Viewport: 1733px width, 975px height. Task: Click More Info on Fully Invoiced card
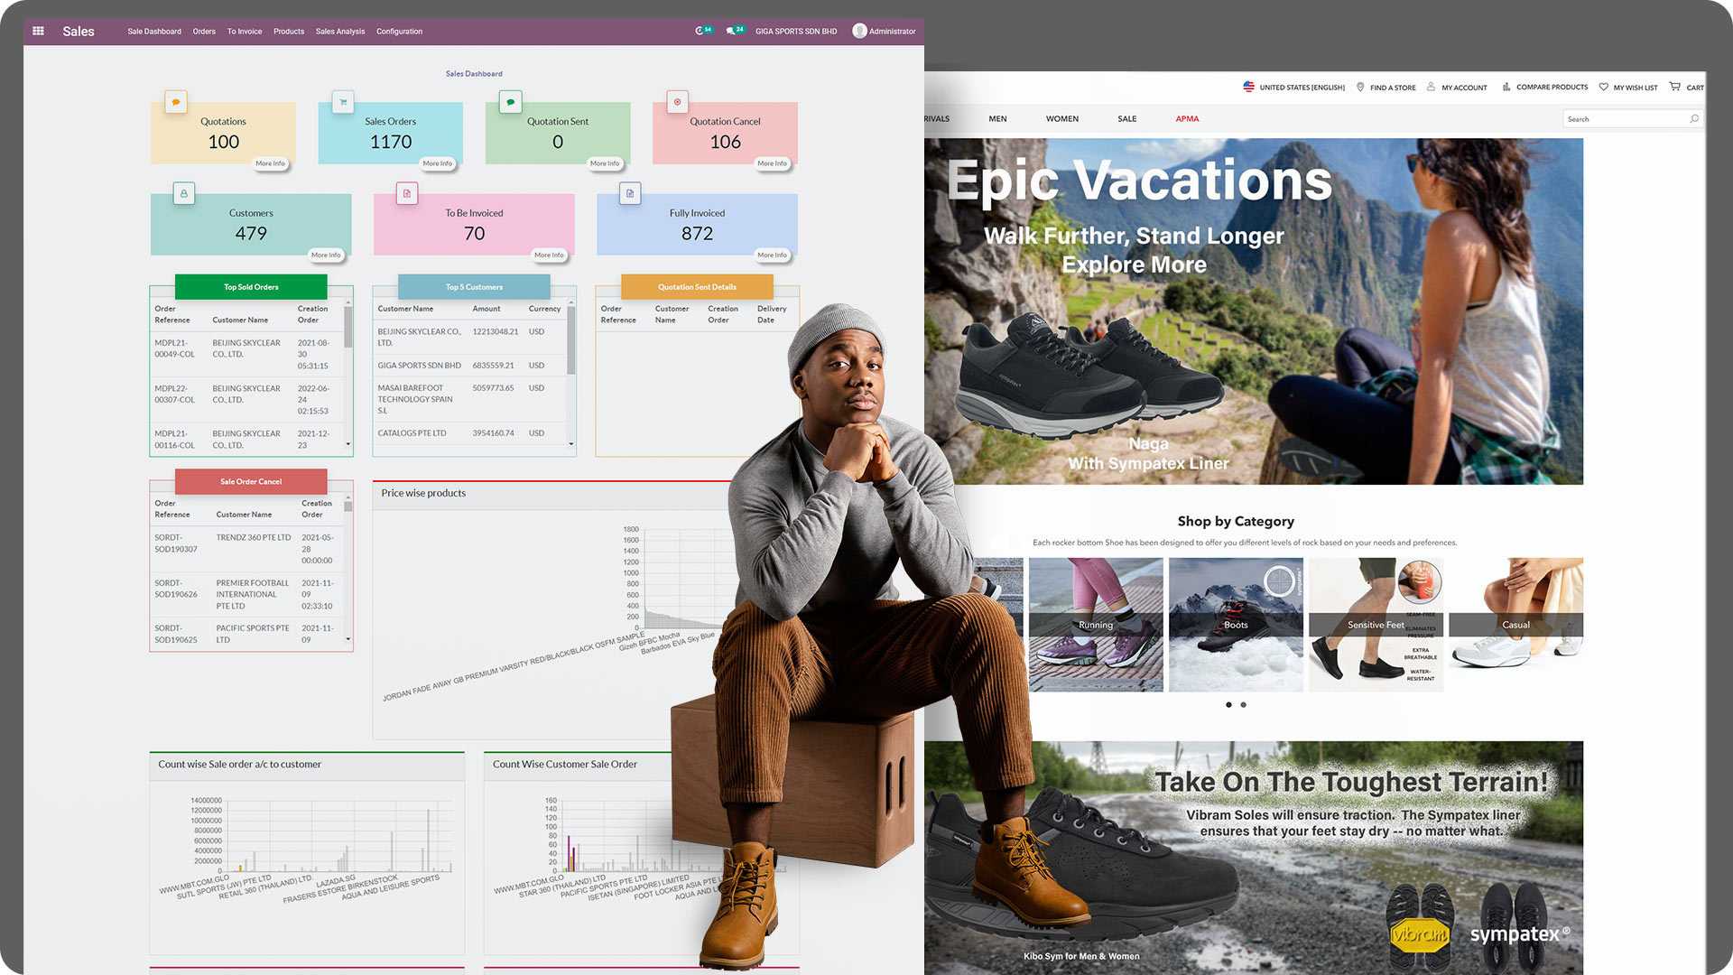click(x=773, y=255)
